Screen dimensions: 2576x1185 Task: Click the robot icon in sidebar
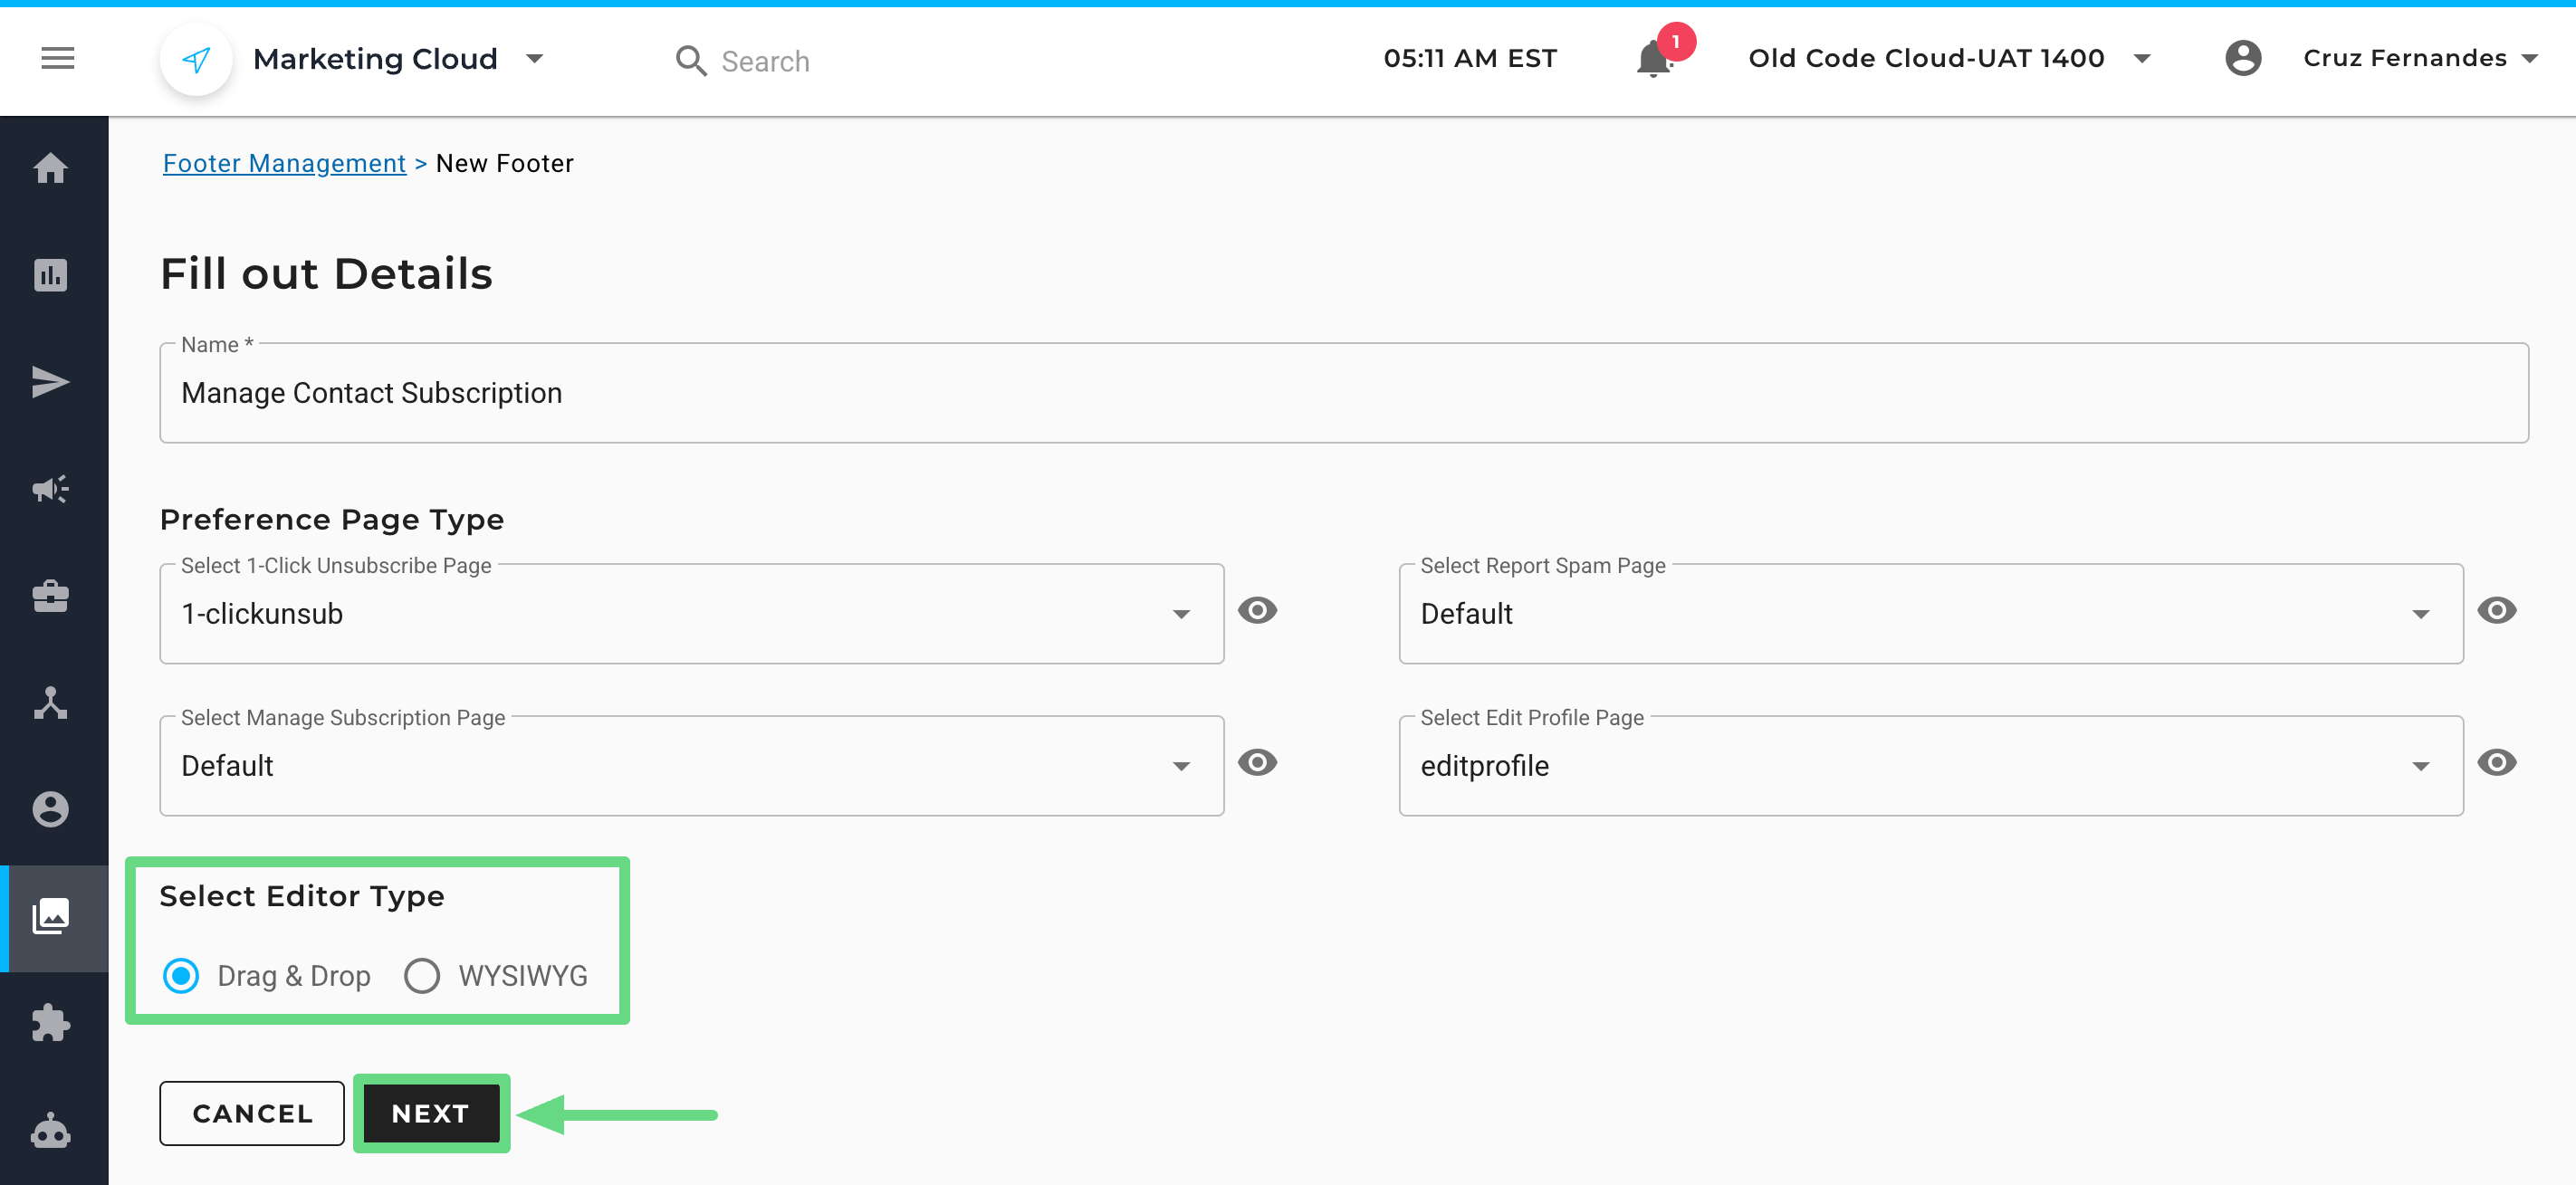click(51, 1131)
